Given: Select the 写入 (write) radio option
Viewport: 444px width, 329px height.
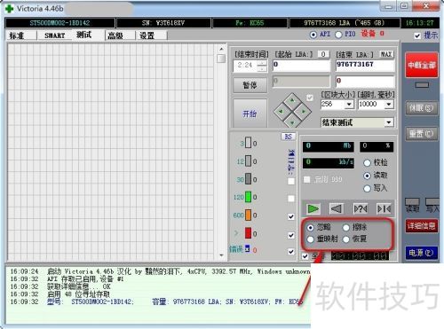Looking at the screenshot, I should [x=367, y=188].
